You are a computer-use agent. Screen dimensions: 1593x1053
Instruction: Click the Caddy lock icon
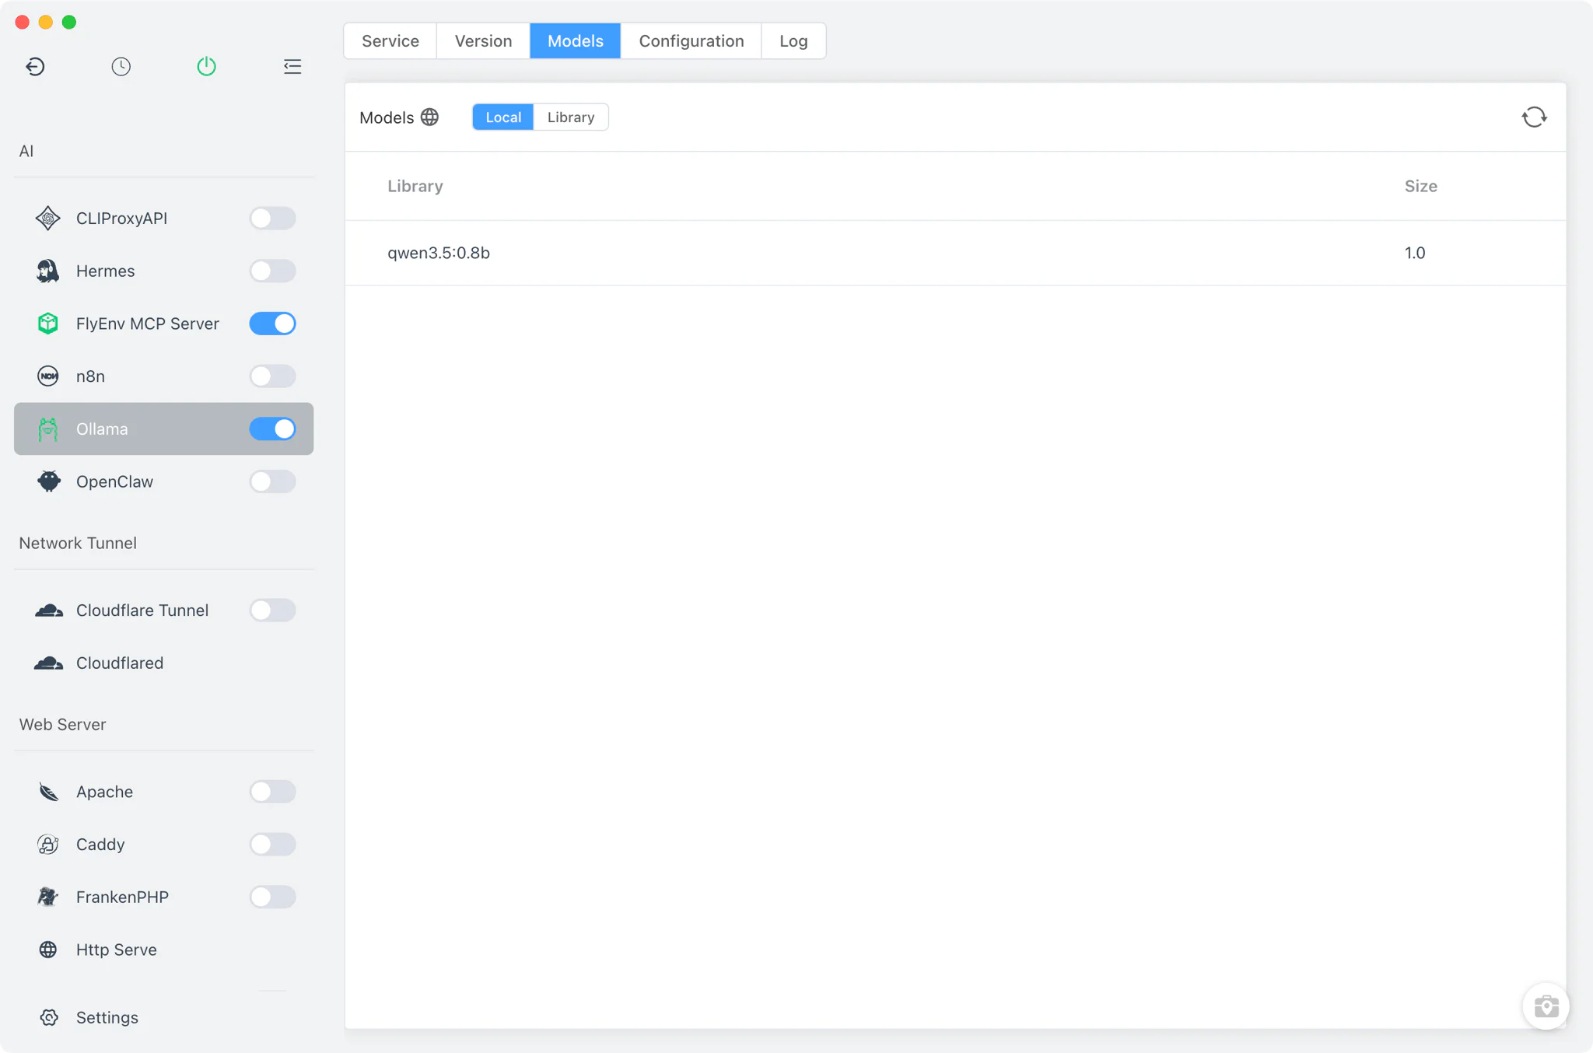point(48,845)
